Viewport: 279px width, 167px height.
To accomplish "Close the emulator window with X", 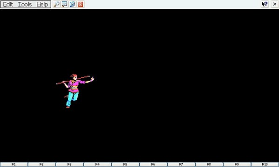I will (275, 4).
